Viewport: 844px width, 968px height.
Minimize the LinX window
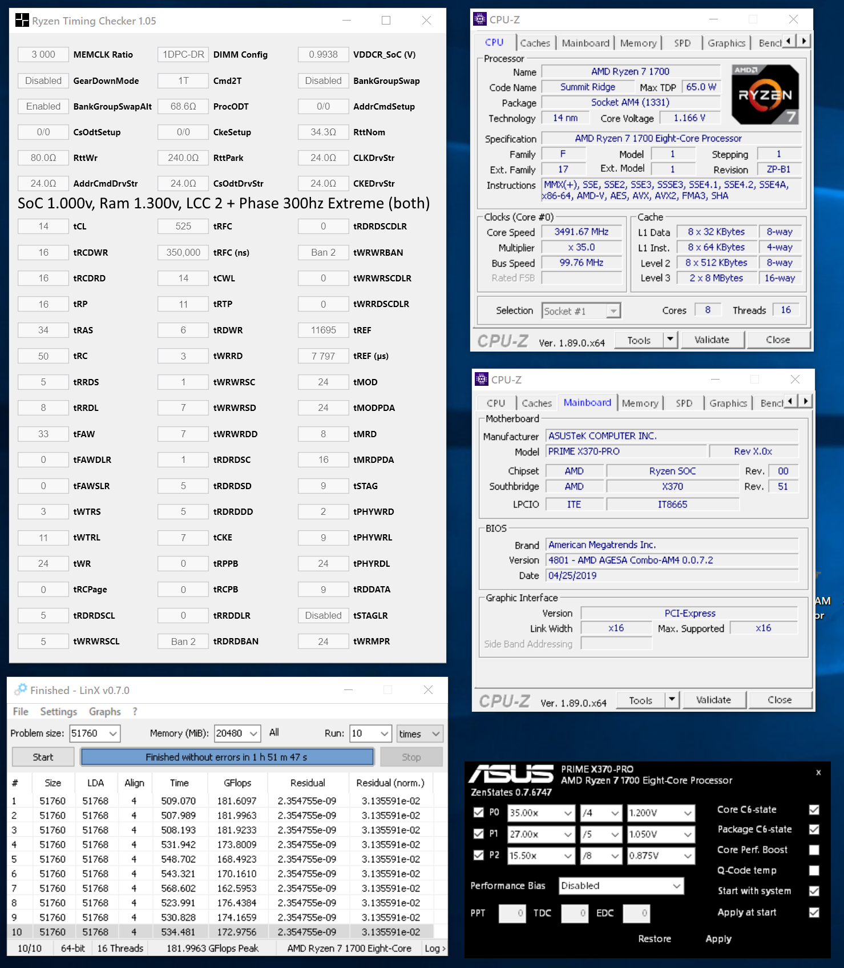click(348, 689)
